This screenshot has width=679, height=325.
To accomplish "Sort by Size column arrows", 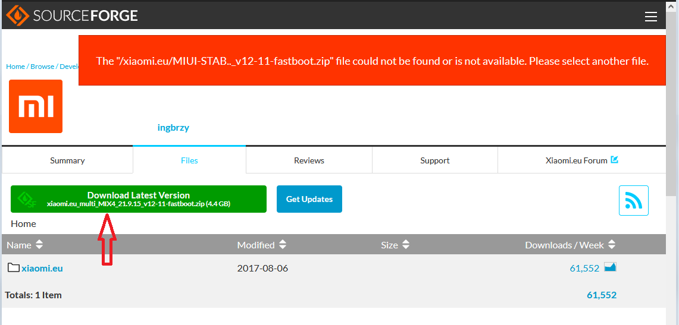I will [x=406, y=245].
